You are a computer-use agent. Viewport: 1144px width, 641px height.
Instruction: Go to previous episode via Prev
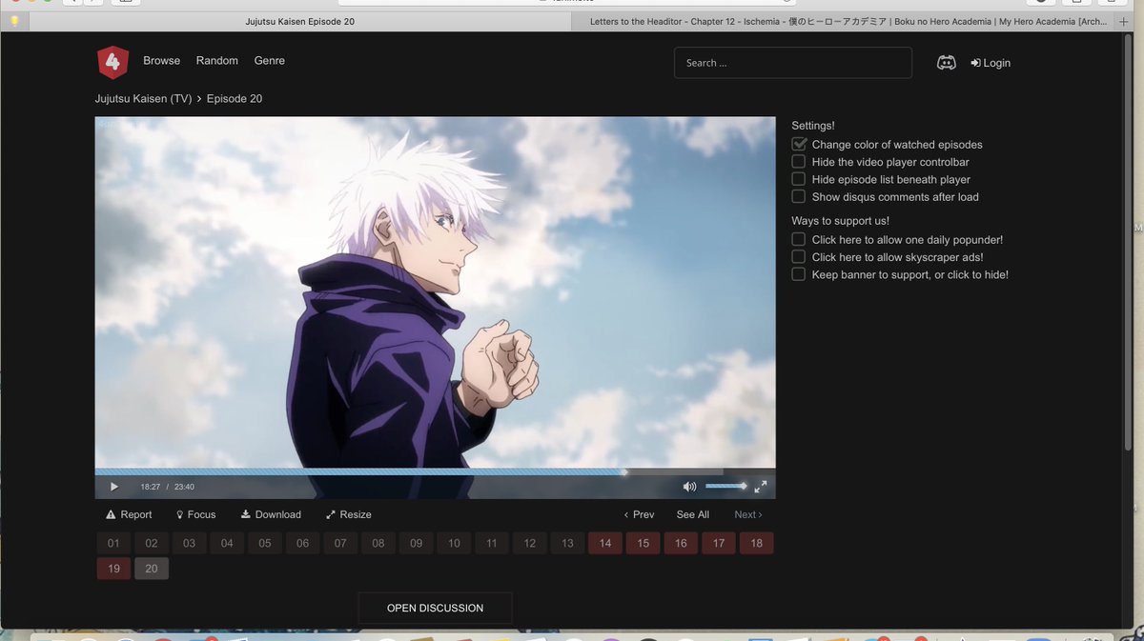coord(639,514)
